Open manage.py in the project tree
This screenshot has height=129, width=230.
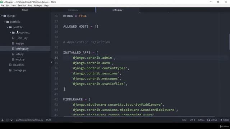click(19, 70)
